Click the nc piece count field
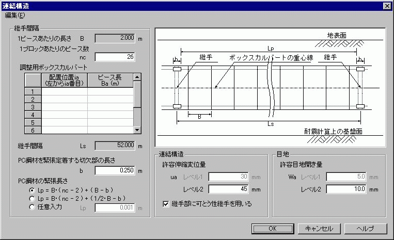 [115, 57]
